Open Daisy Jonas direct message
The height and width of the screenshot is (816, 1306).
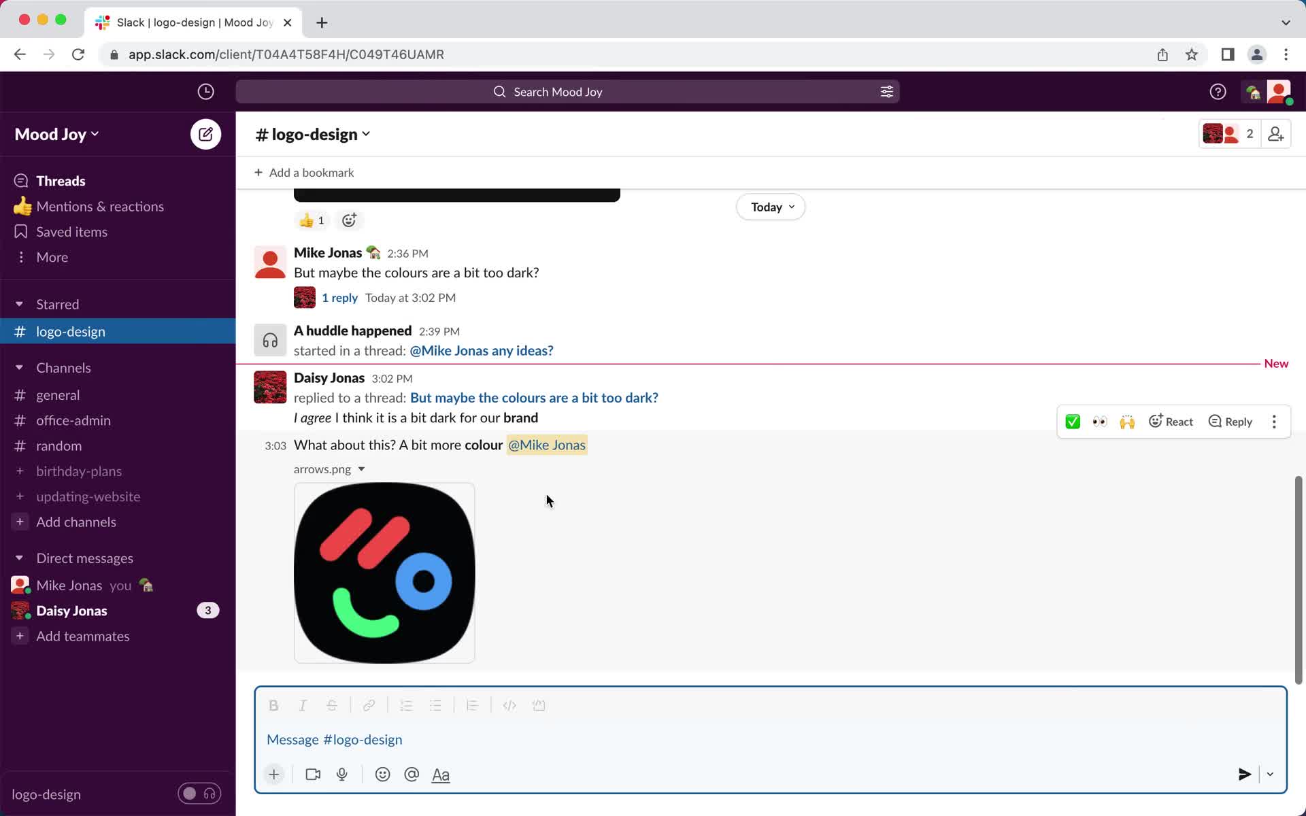118,611
